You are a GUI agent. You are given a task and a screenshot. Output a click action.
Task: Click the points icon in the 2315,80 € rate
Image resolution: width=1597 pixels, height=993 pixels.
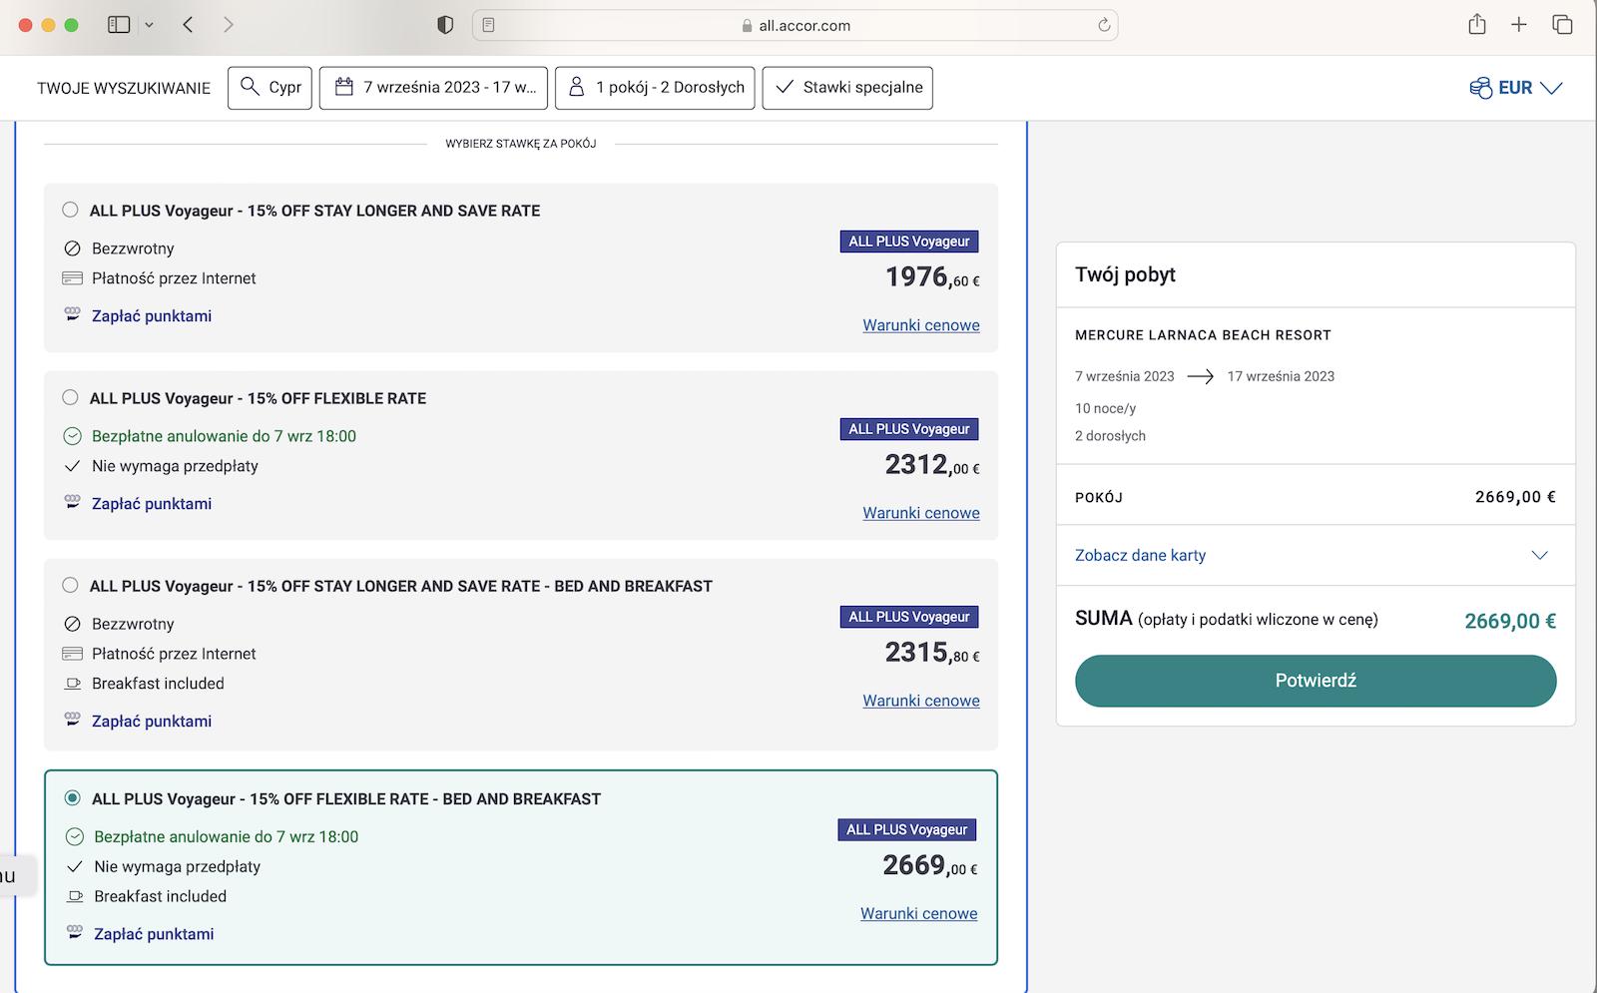72,719
